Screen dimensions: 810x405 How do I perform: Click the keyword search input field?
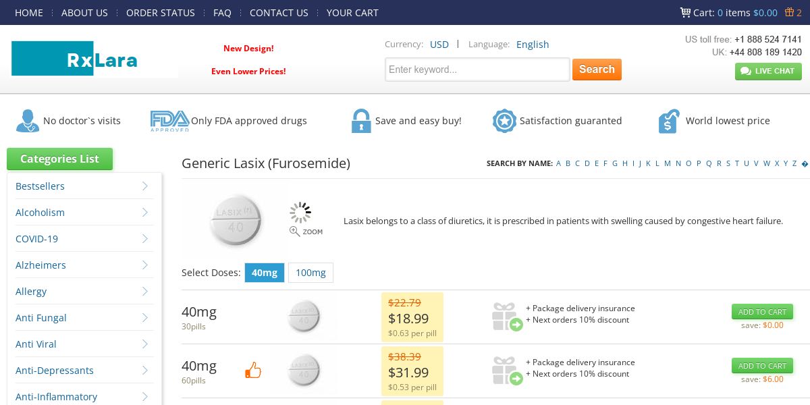477,70
